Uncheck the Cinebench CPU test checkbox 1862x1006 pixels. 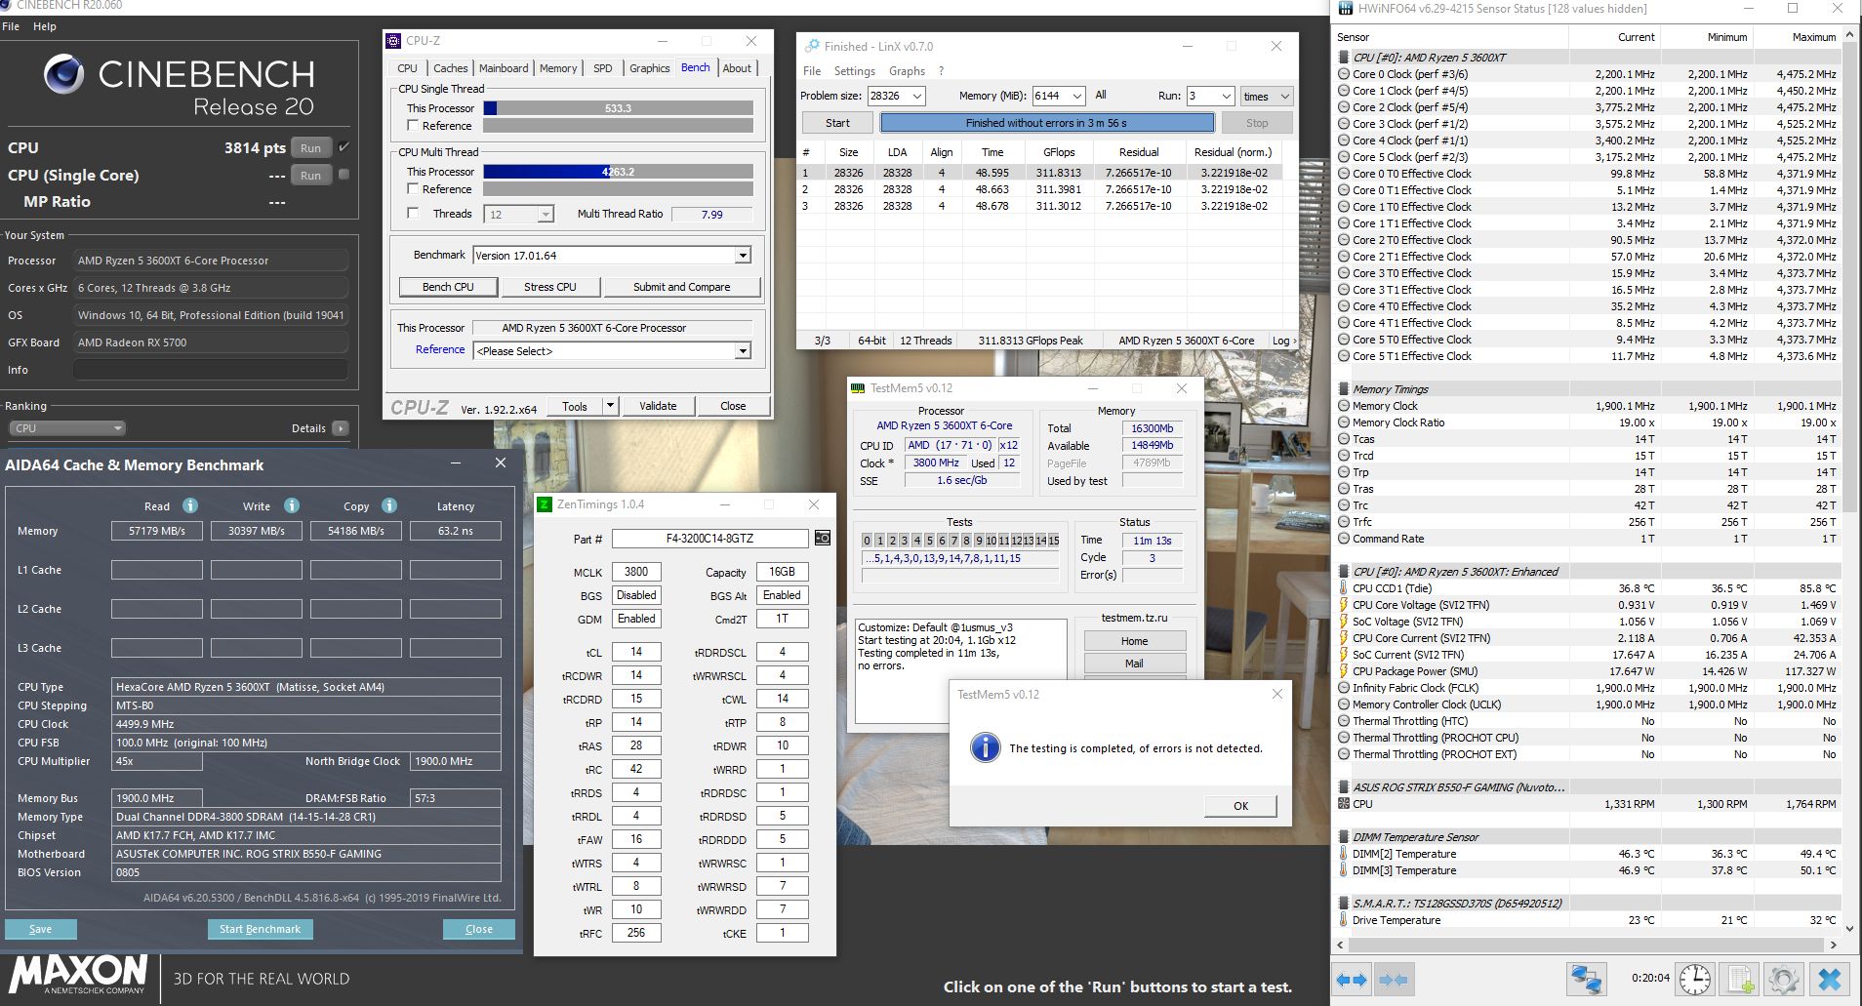pyautogui.click(x=344, y=147)
